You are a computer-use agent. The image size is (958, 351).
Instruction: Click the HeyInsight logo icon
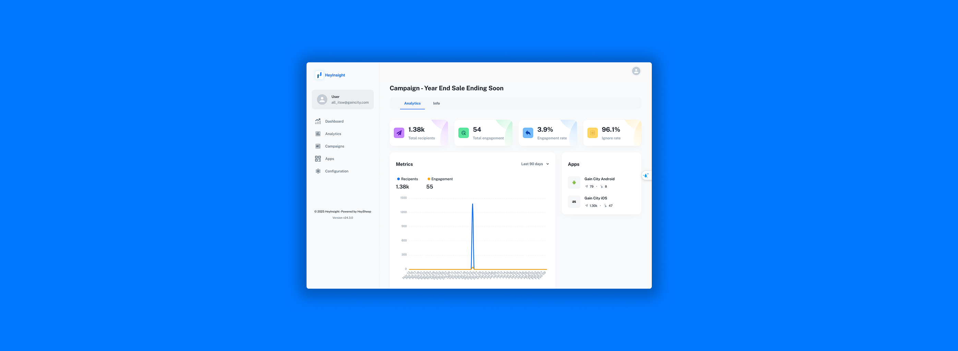pos(319,75)
